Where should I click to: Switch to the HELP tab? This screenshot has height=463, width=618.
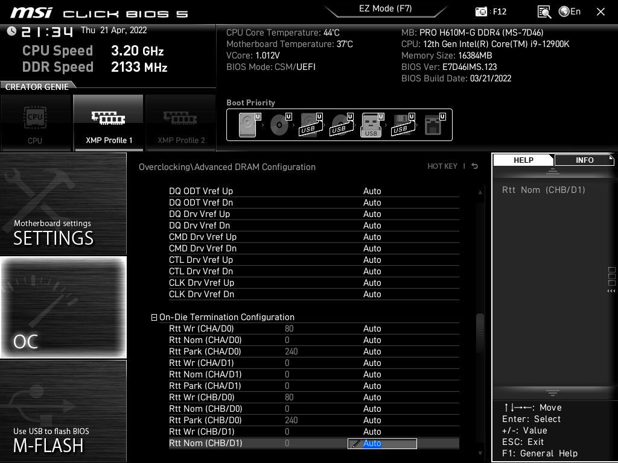pos(523,160)
